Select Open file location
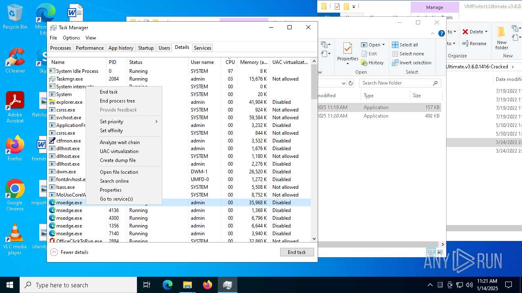 click(x=119, y=172)
